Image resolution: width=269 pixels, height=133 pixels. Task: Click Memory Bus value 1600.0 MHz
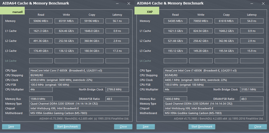[x=175, y=99]
